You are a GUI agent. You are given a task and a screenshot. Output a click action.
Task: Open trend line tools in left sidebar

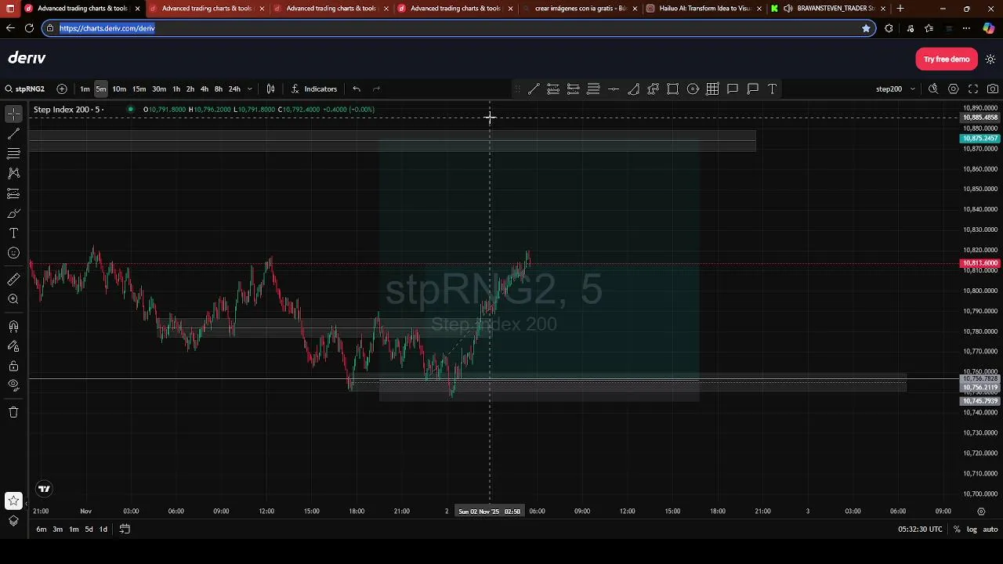(x=13, y=134)
